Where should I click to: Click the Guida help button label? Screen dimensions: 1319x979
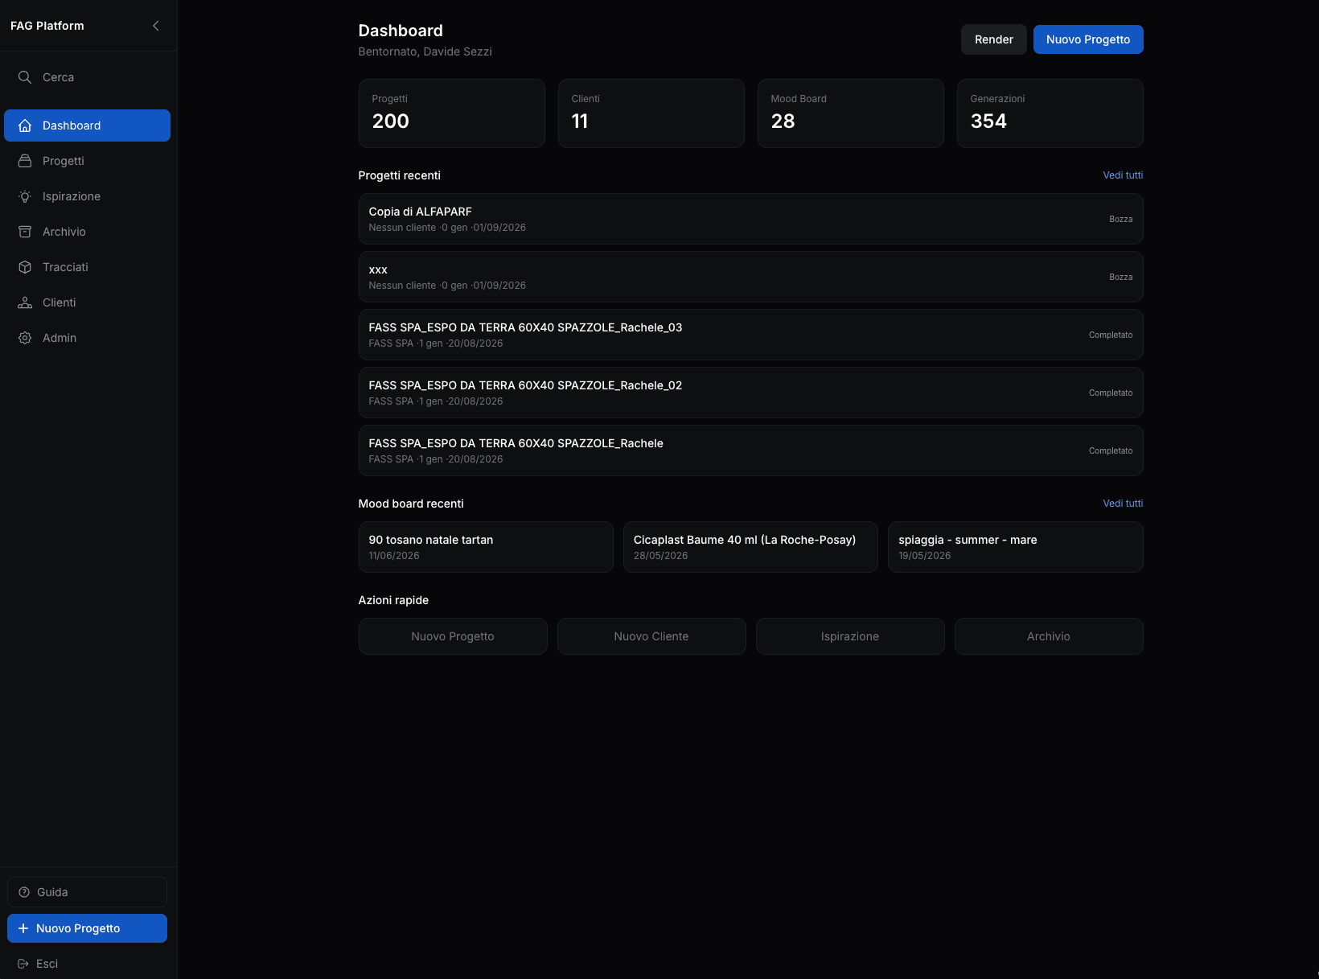click(x=52, y=892)
